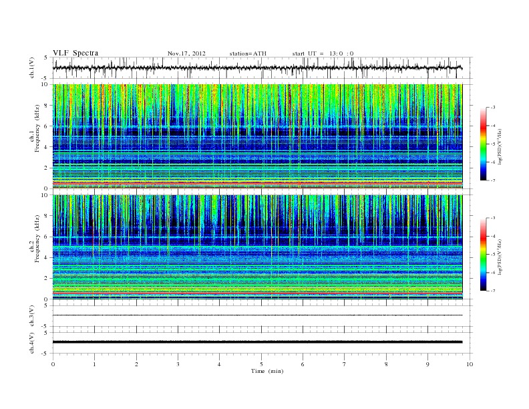
Task: Click the 'station=ATH' label
Action: (x=248, y=53)
